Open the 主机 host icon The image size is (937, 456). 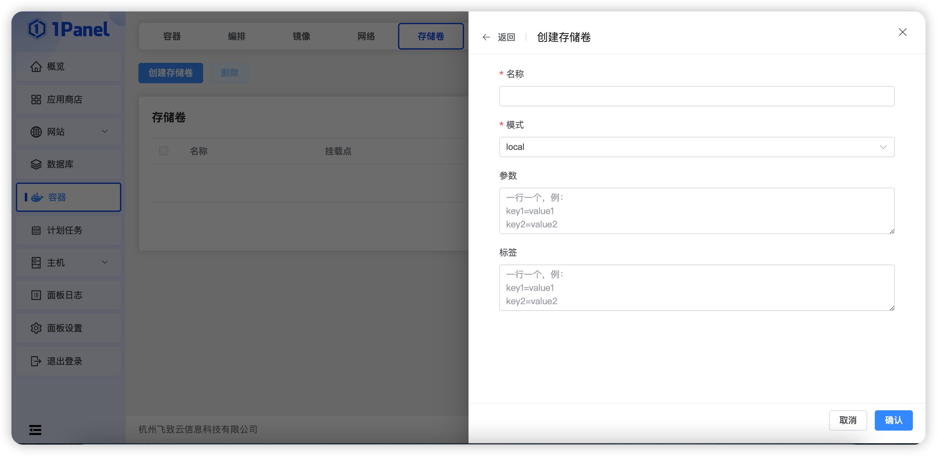click(x=36, y=262)
